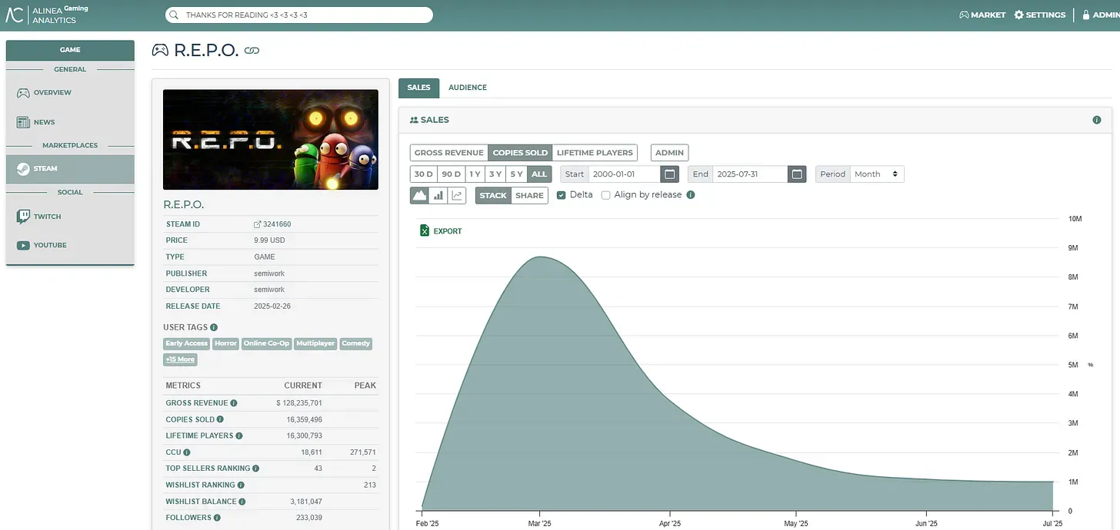Enable the Align by release checkbox
Image resolution: width=1120 pixels, height=530 pixels.
tap(606, 195)
